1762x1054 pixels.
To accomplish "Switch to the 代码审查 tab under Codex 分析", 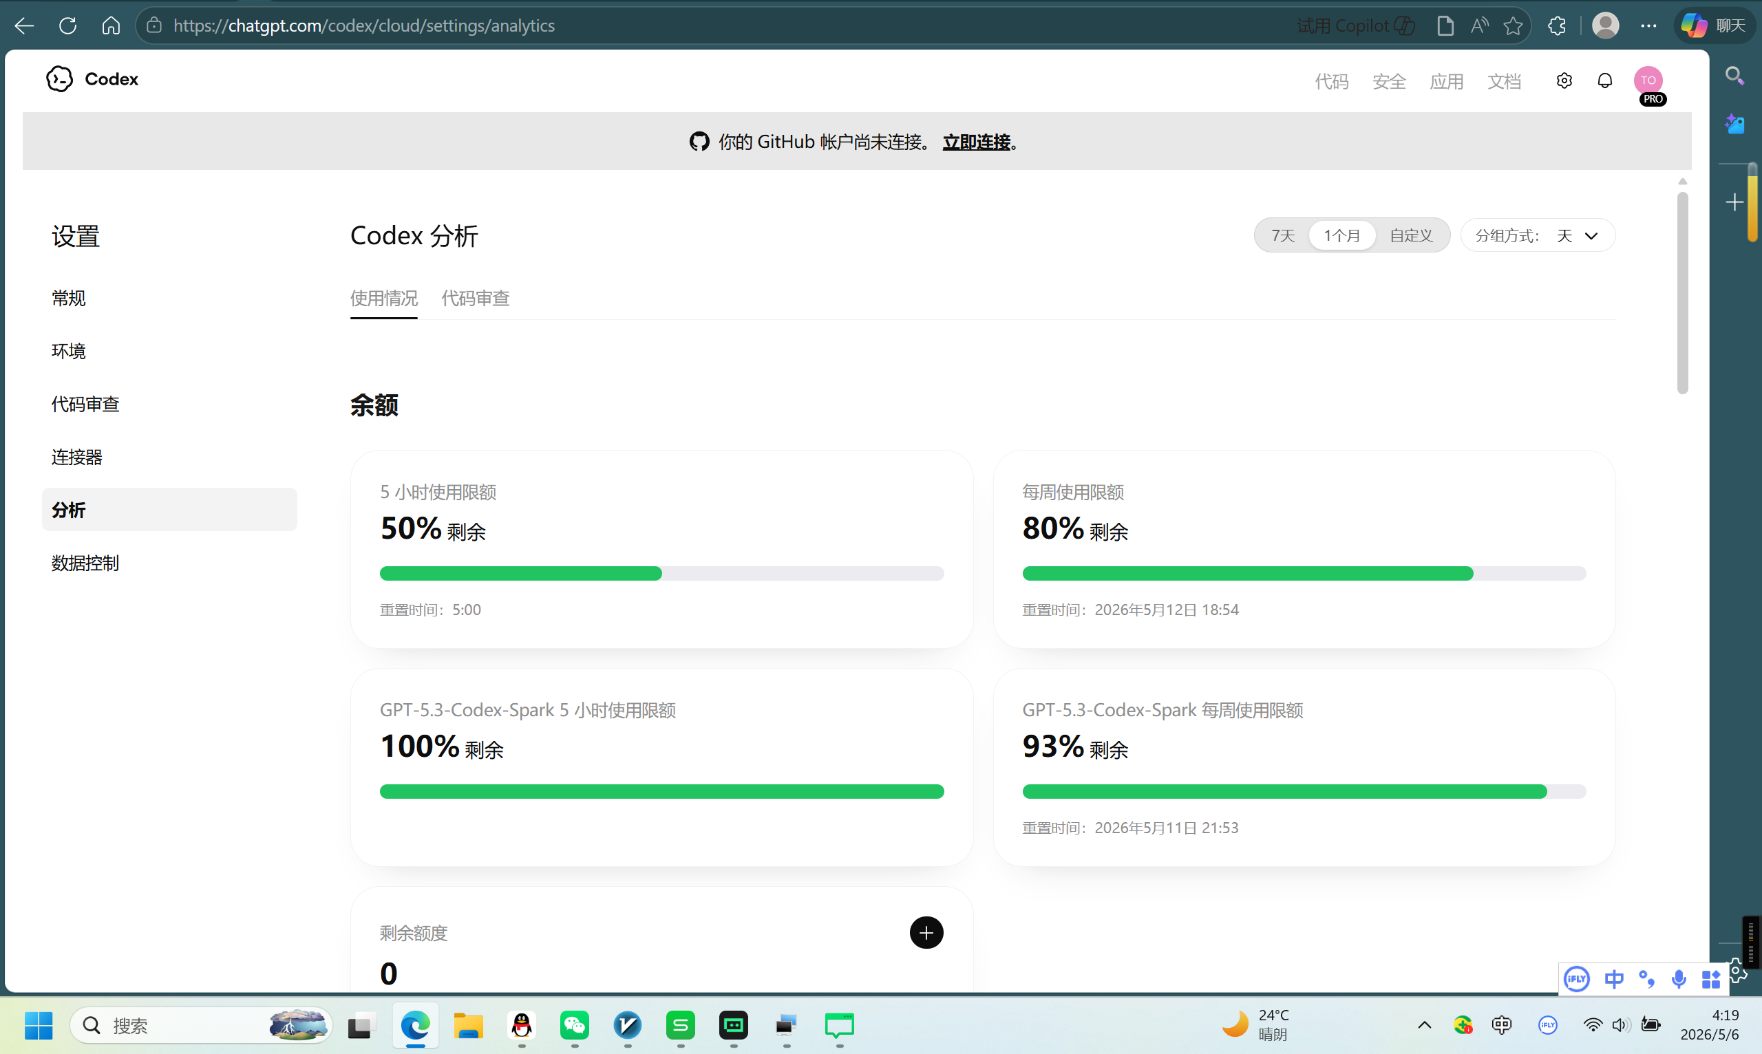I will coord(476,299).
